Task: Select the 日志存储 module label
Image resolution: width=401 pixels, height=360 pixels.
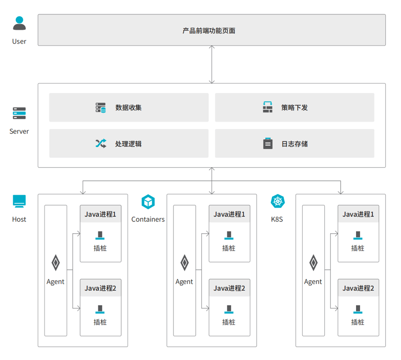Action: pos(295,144)
